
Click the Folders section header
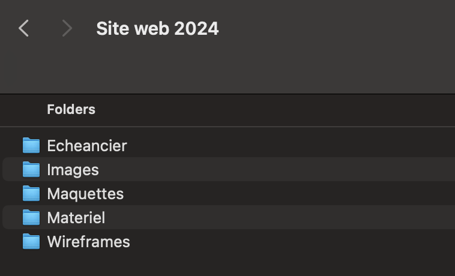click(x=71, y=109)
